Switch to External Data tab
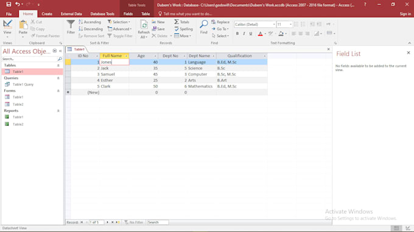The height and width of the screenshot is (232, 414). (71, 14)
